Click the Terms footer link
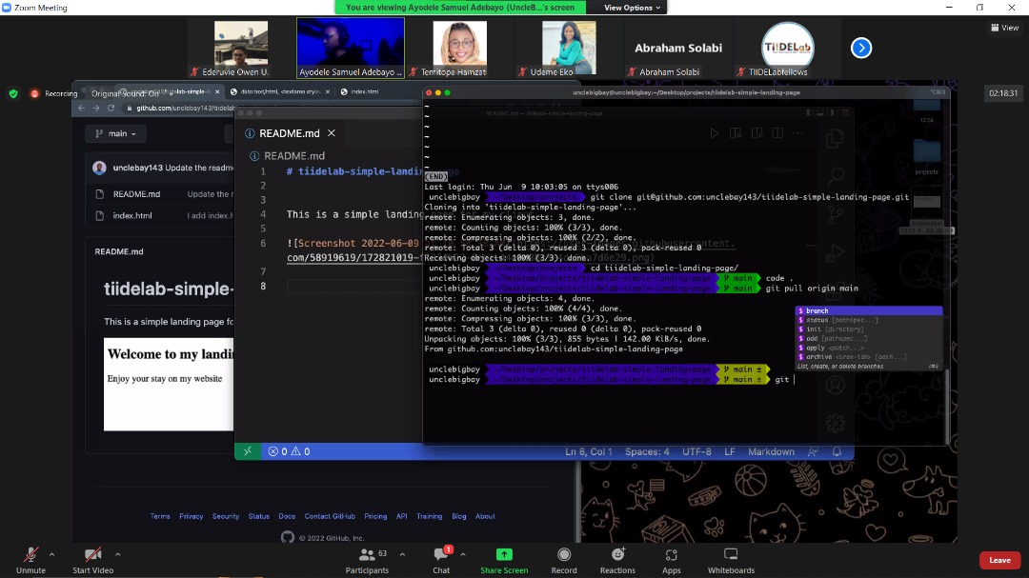Viewport: 1029px width, 578px height. pos(160,516)
